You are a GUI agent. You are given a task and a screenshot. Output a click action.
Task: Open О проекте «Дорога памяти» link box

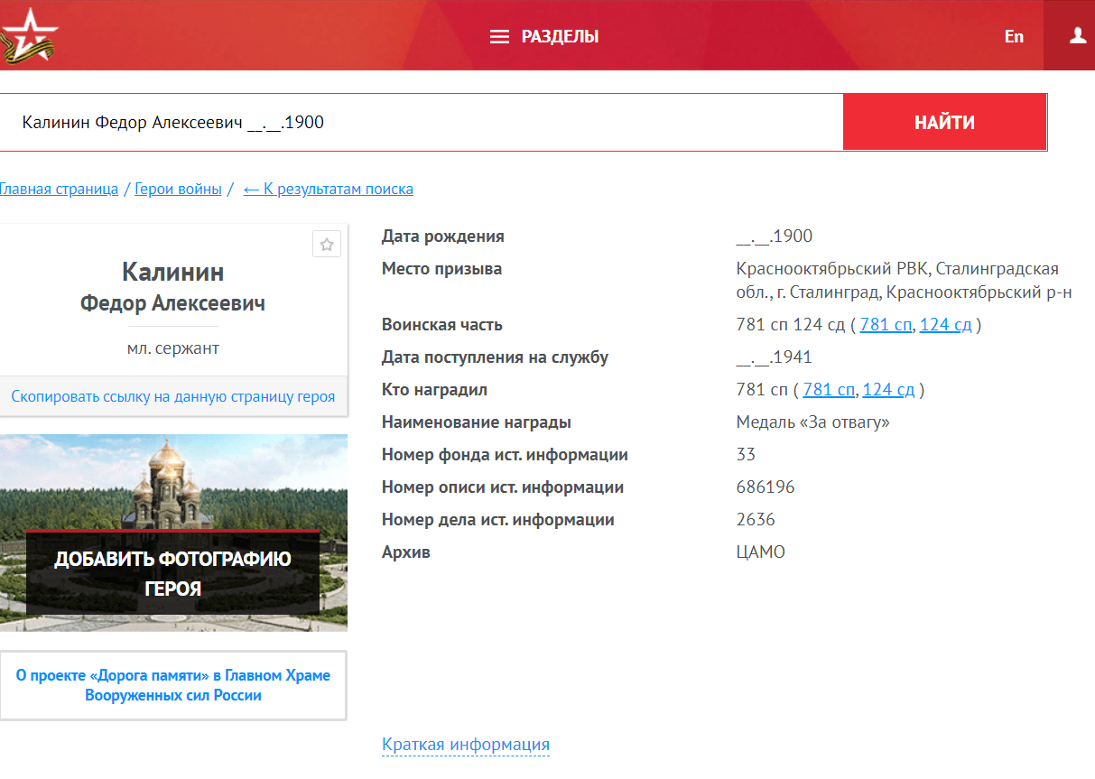point(173,685)
